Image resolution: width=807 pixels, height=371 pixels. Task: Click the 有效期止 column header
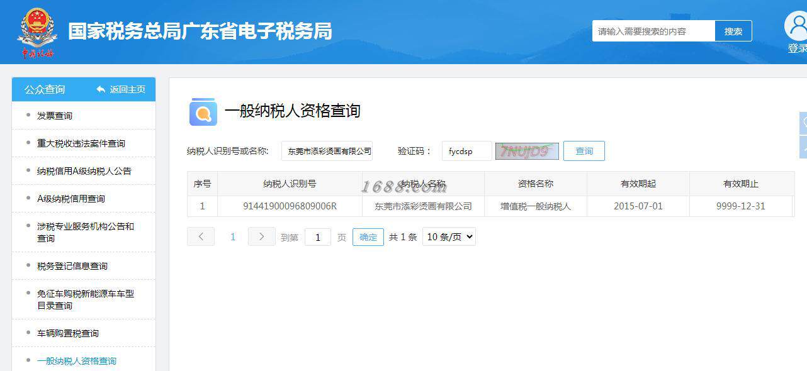pos(741,184)
